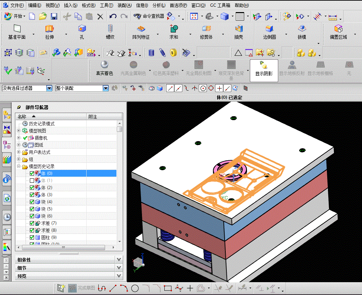Click the Trim Body (修剪体) icon
The height and width of the screenshot is (295, 362).
[x=206, y=29]
